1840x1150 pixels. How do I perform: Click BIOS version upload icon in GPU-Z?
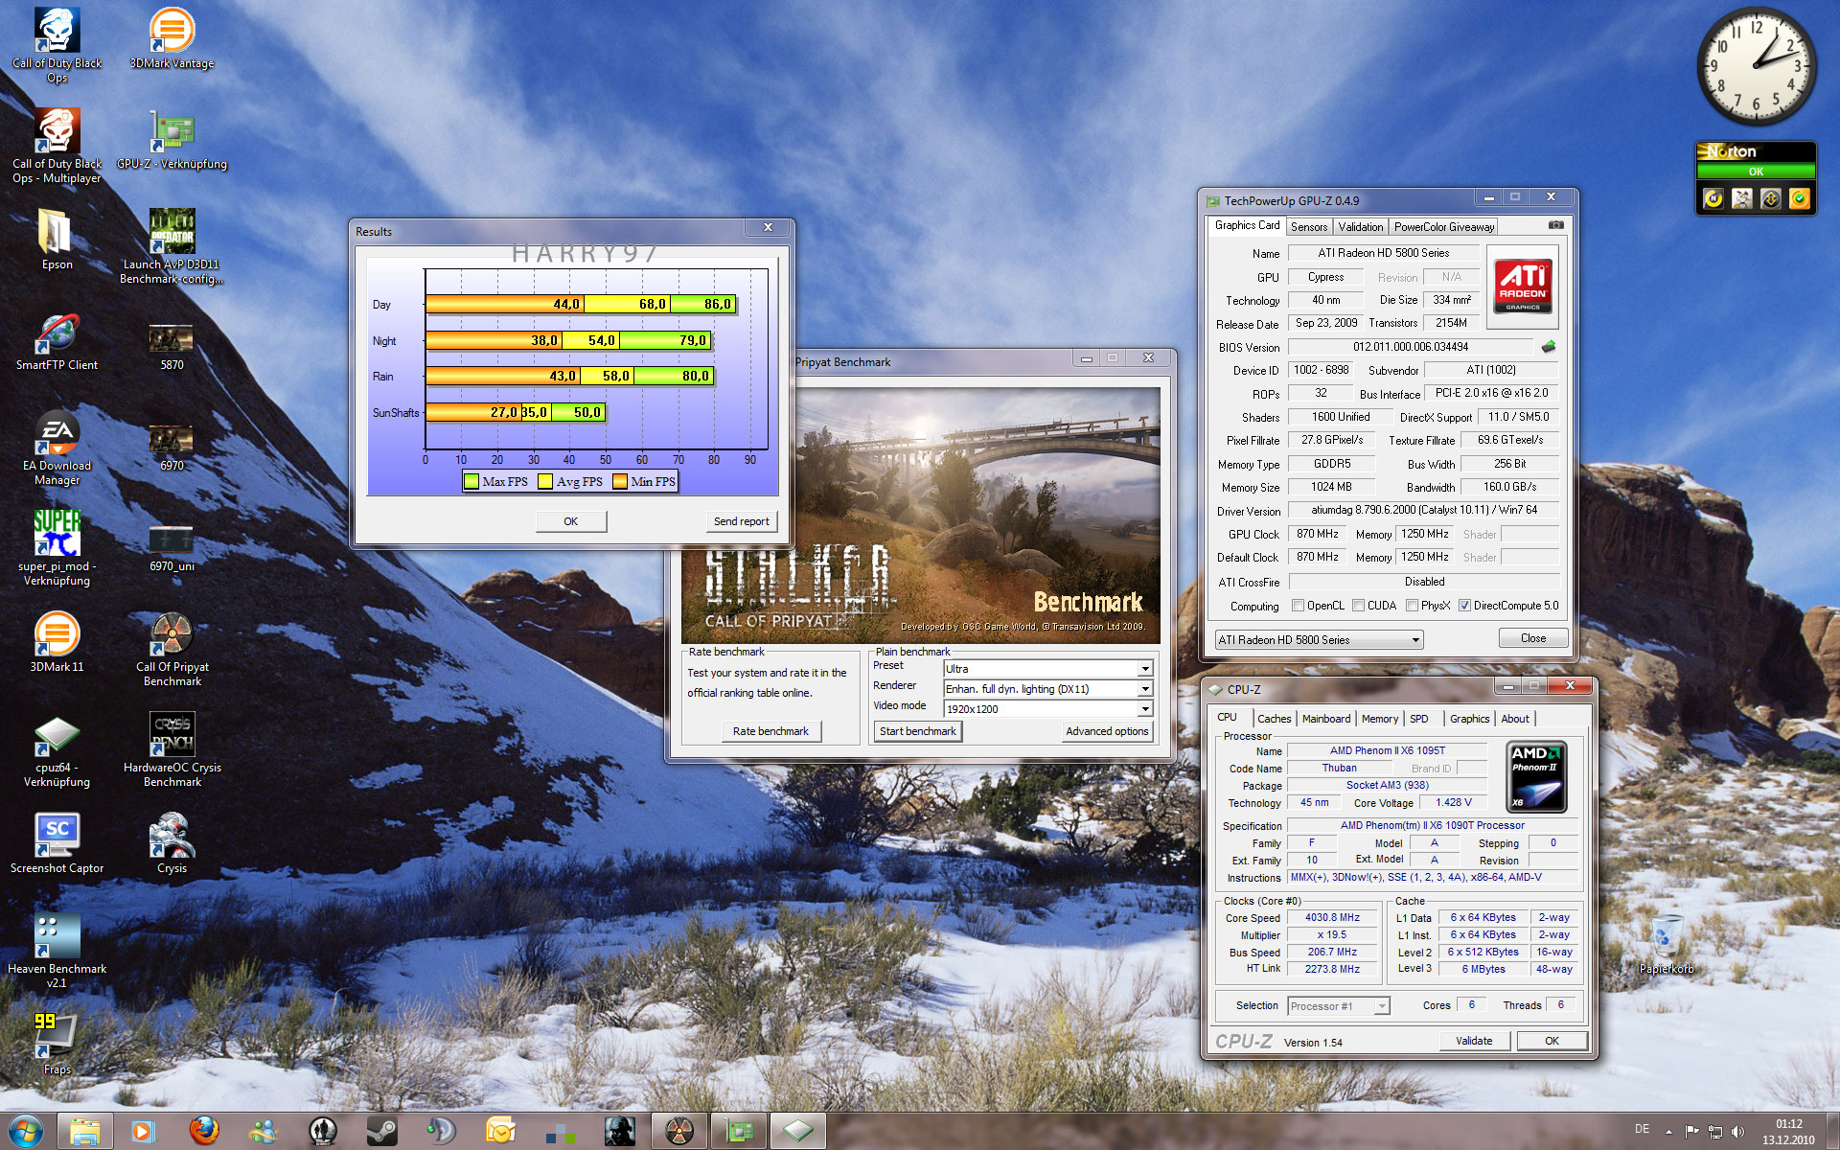(1548, 347)
